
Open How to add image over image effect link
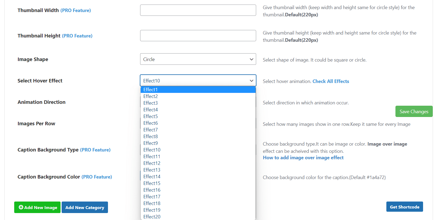[303, 158]
